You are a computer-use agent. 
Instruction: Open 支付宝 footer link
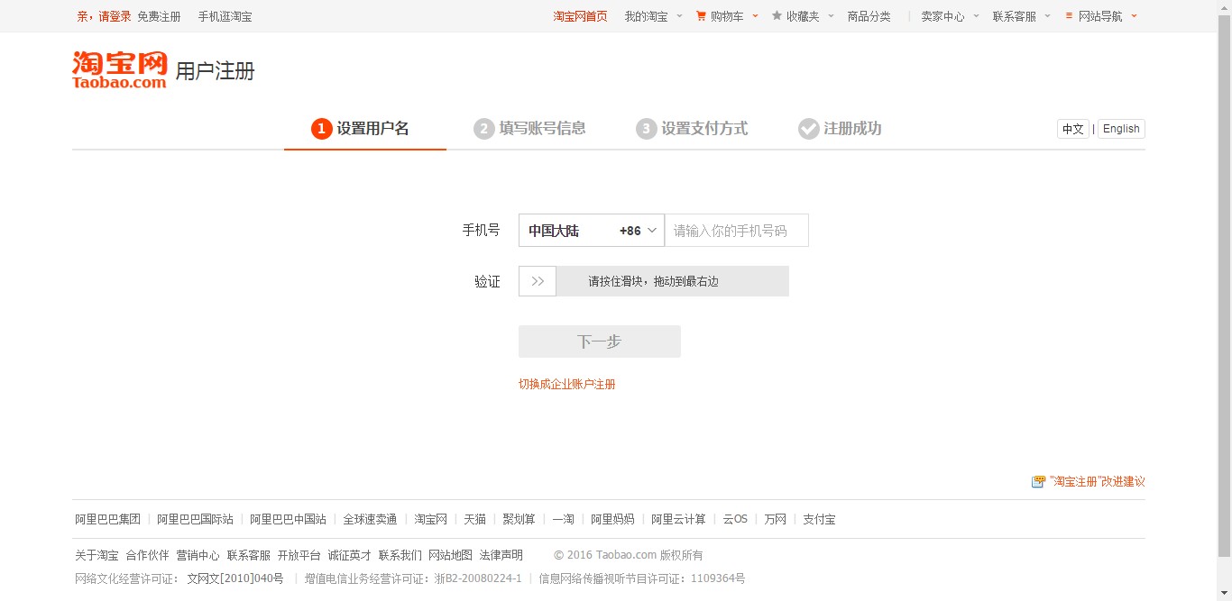point(820,519)
